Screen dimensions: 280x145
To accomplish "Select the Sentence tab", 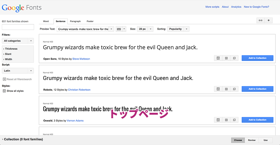I will (60, 21).
